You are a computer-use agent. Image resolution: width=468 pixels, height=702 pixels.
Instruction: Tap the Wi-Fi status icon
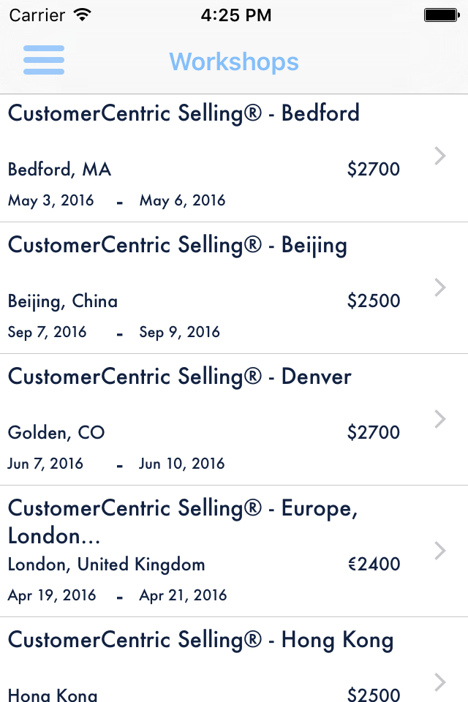(x=83, y=15)
